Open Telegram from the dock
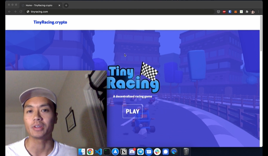 pos(140,152)
